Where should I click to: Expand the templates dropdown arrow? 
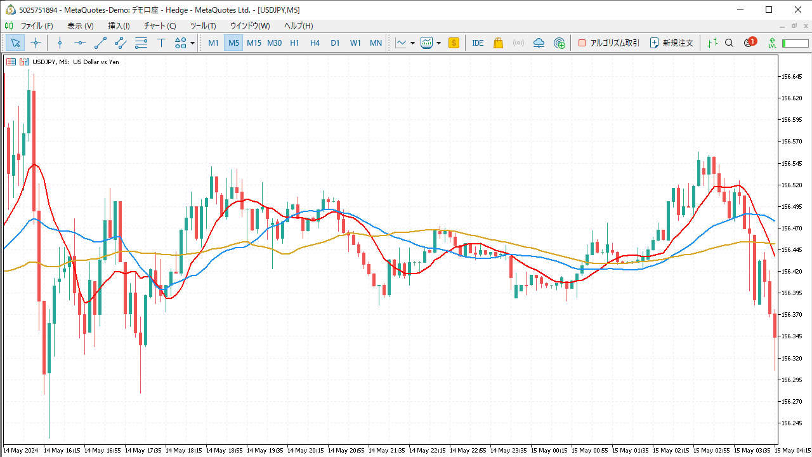click(438, 43)
